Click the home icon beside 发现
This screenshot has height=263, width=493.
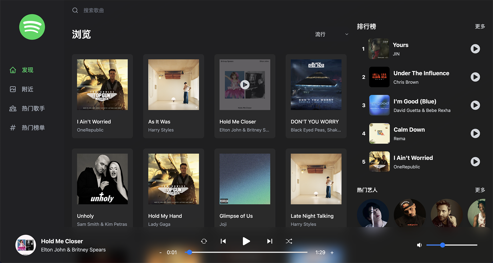[x=13, y=70]
